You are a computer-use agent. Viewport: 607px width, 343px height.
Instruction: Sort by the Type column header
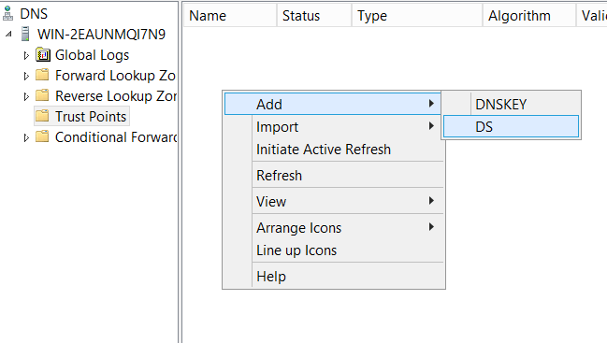pyautogui.click(x=417, y=16)
